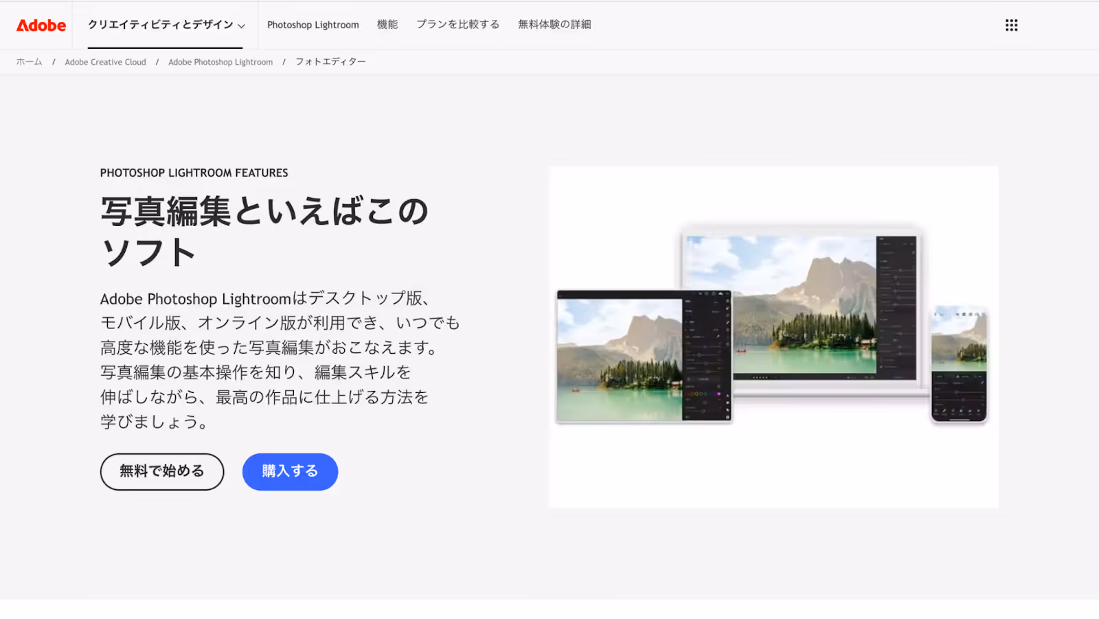Open 無料体験の詳細 nav link
1099x619 pixels.
click(x=554, y=25)
